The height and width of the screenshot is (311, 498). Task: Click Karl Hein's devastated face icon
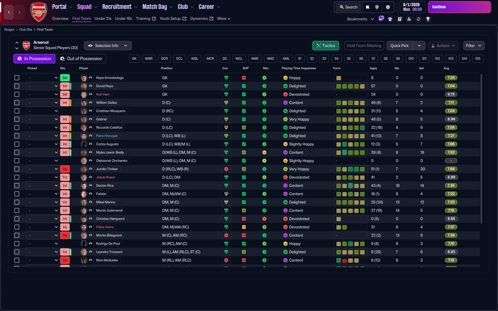click(285, 94)
